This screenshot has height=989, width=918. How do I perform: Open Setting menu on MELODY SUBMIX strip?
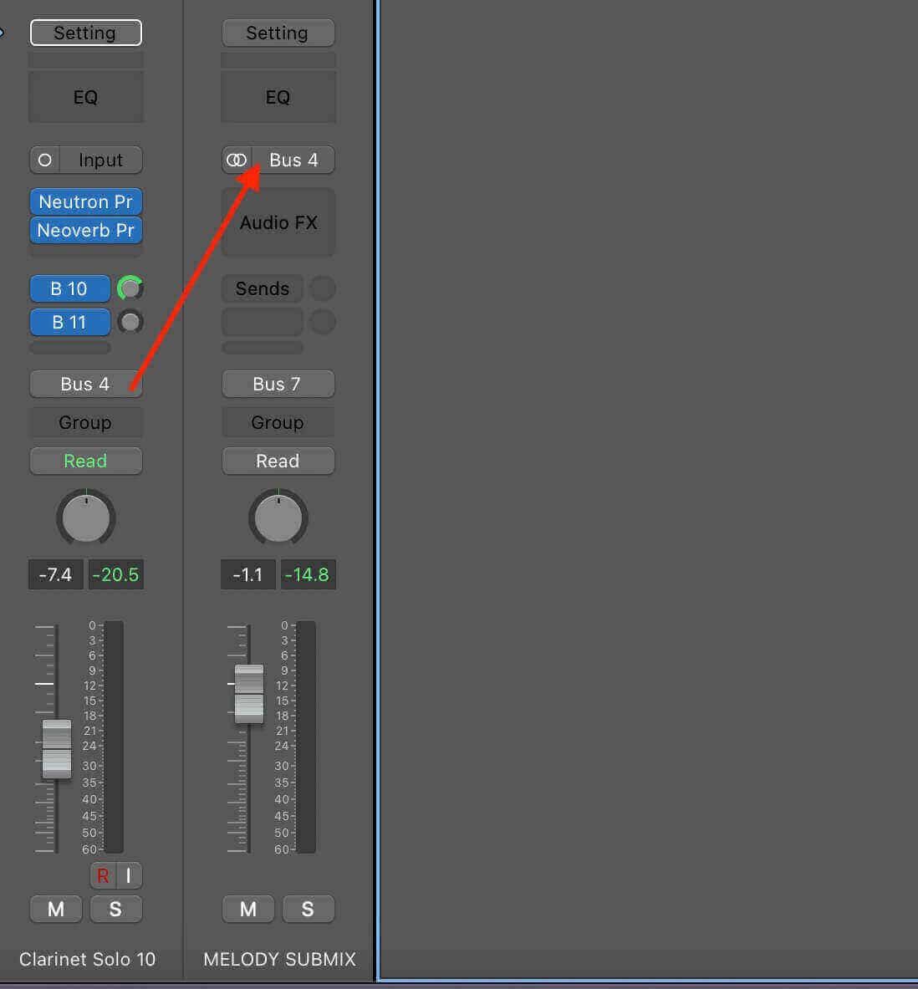[x=278, y=33]
